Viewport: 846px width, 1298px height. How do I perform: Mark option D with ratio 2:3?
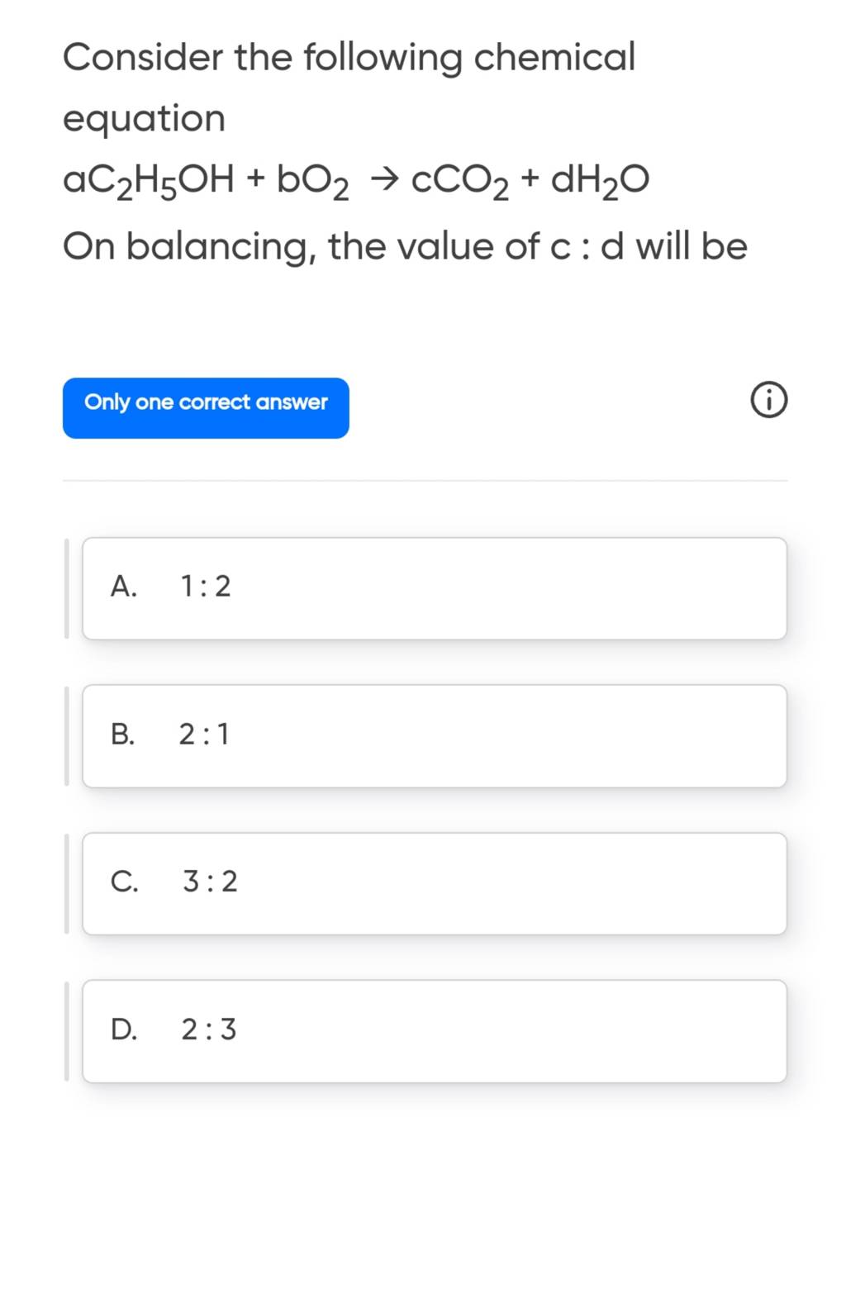point(434,1031)
